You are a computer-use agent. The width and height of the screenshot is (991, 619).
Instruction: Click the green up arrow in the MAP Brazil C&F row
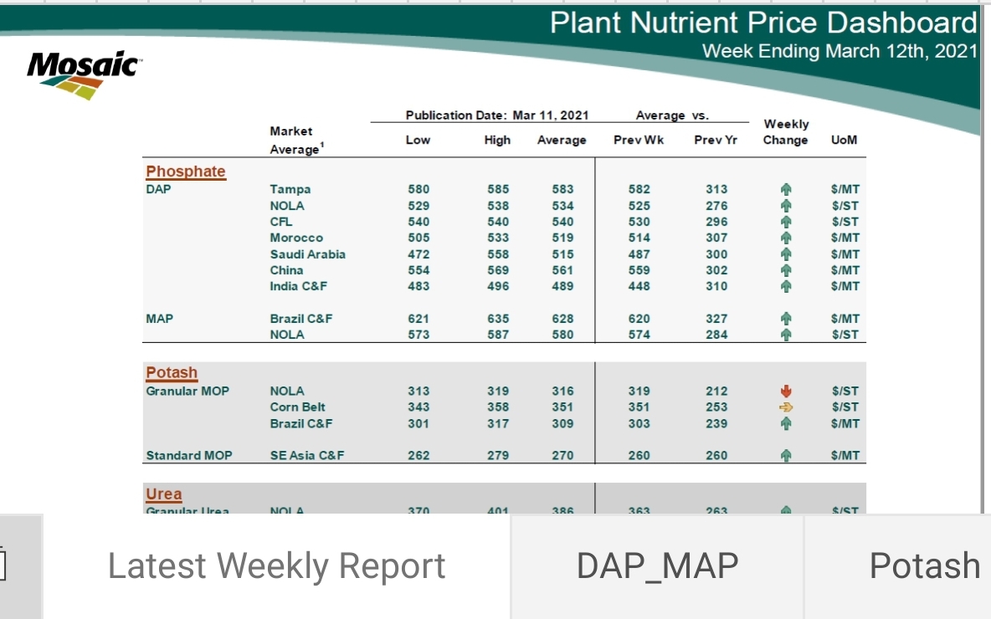click(786, 319)
